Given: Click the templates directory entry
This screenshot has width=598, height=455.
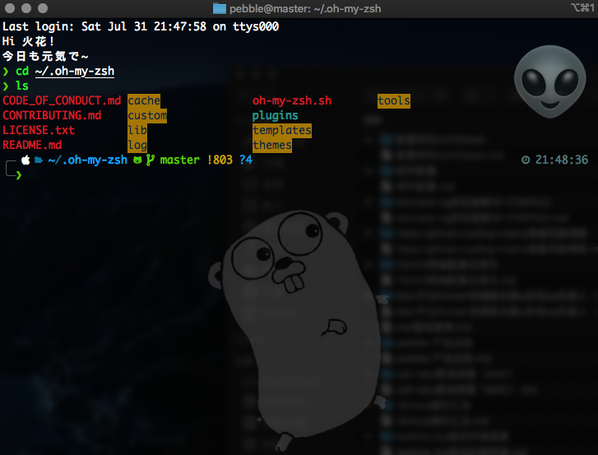Looking at the screenshot, I should pos(282,131).
